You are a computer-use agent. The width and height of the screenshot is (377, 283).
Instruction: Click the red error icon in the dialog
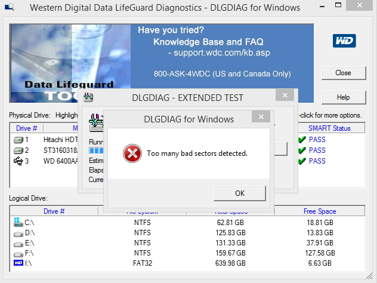pos(132,153)
